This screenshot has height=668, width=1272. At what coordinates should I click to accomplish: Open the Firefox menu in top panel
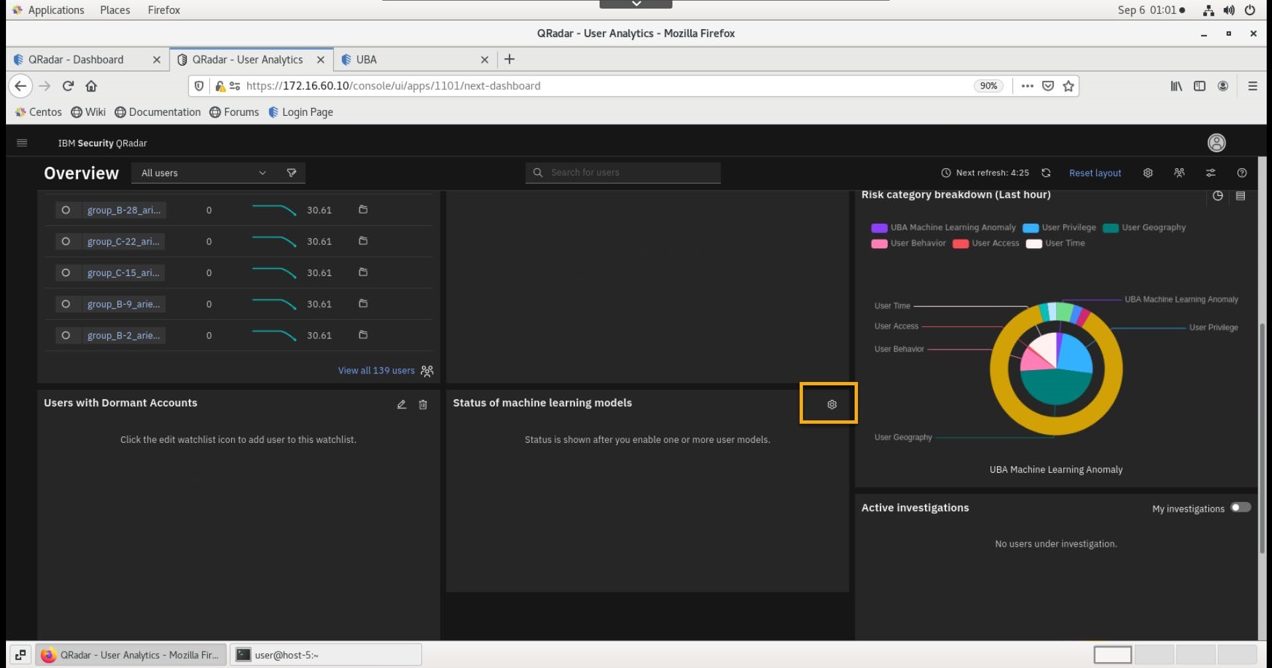click(x=164, y=10)
